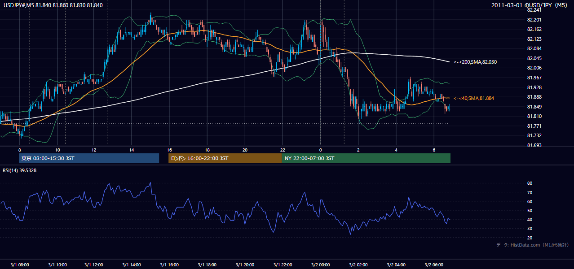This screenshot has height=269, width=574.
Task: Click the RSI scale value 50
Action: 530,210
